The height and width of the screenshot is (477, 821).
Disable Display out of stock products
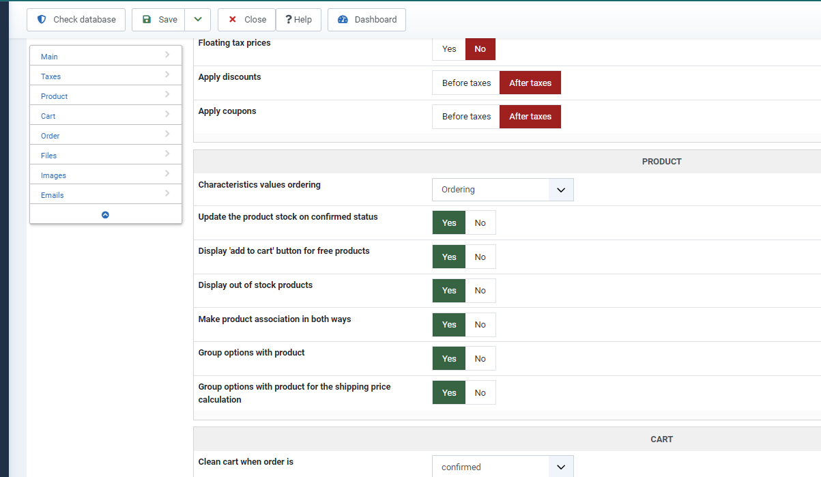coord(480,291)
